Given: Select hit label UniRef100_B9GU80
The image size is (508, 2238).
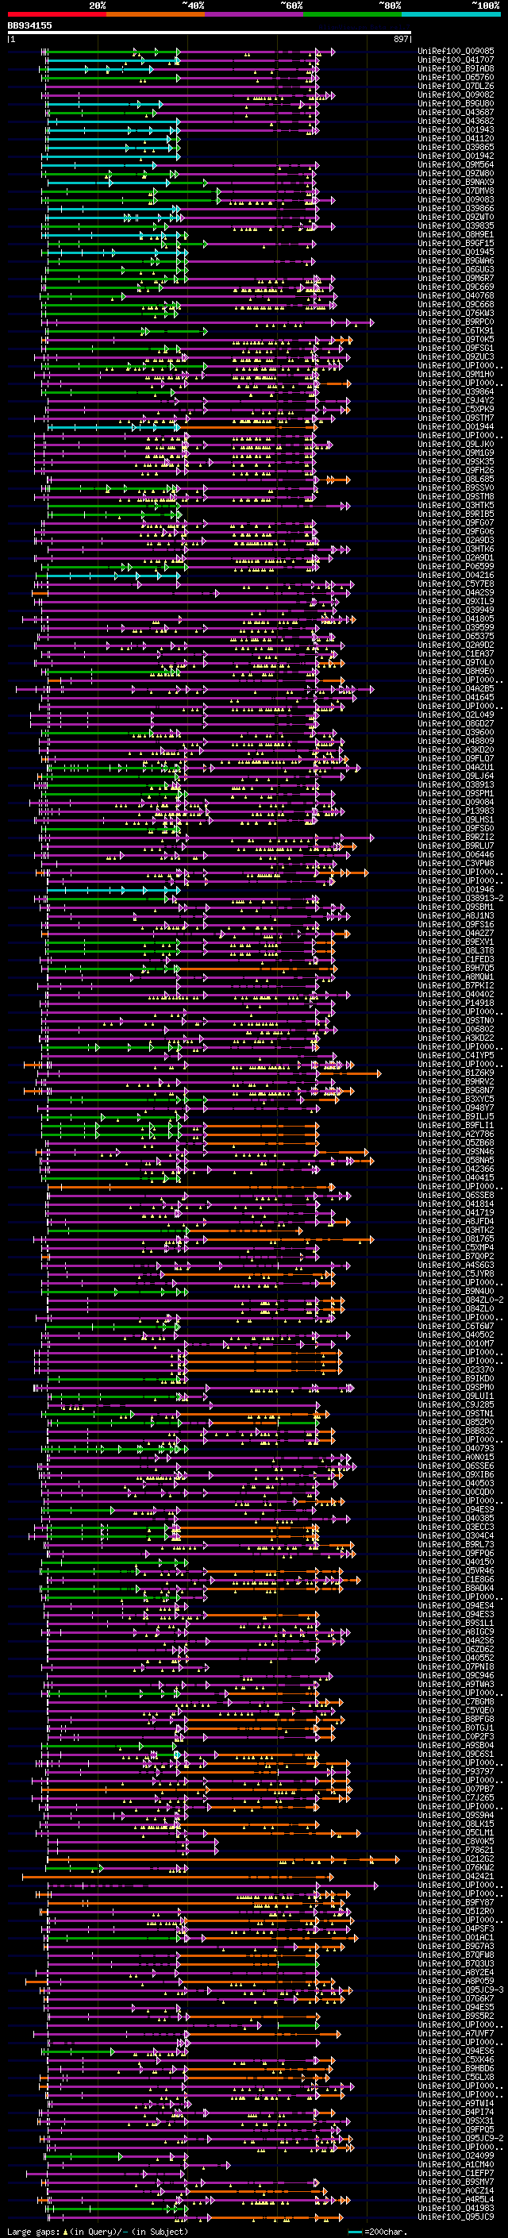Looking at the screenshot, I should click(456, 103).
